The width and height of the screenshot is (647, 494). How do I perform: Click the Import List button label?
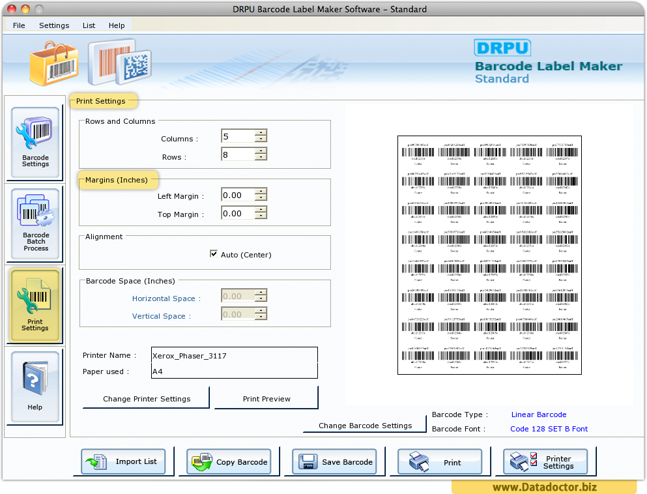point(136,461)
